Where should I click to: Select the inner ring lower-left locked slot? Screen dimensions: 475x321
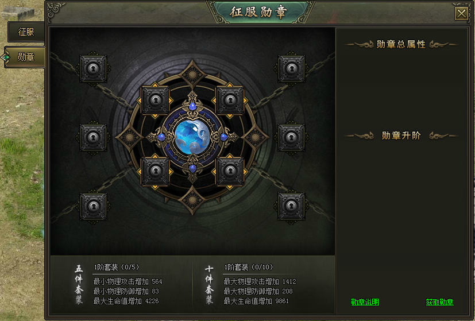click(x=155, y=171)
